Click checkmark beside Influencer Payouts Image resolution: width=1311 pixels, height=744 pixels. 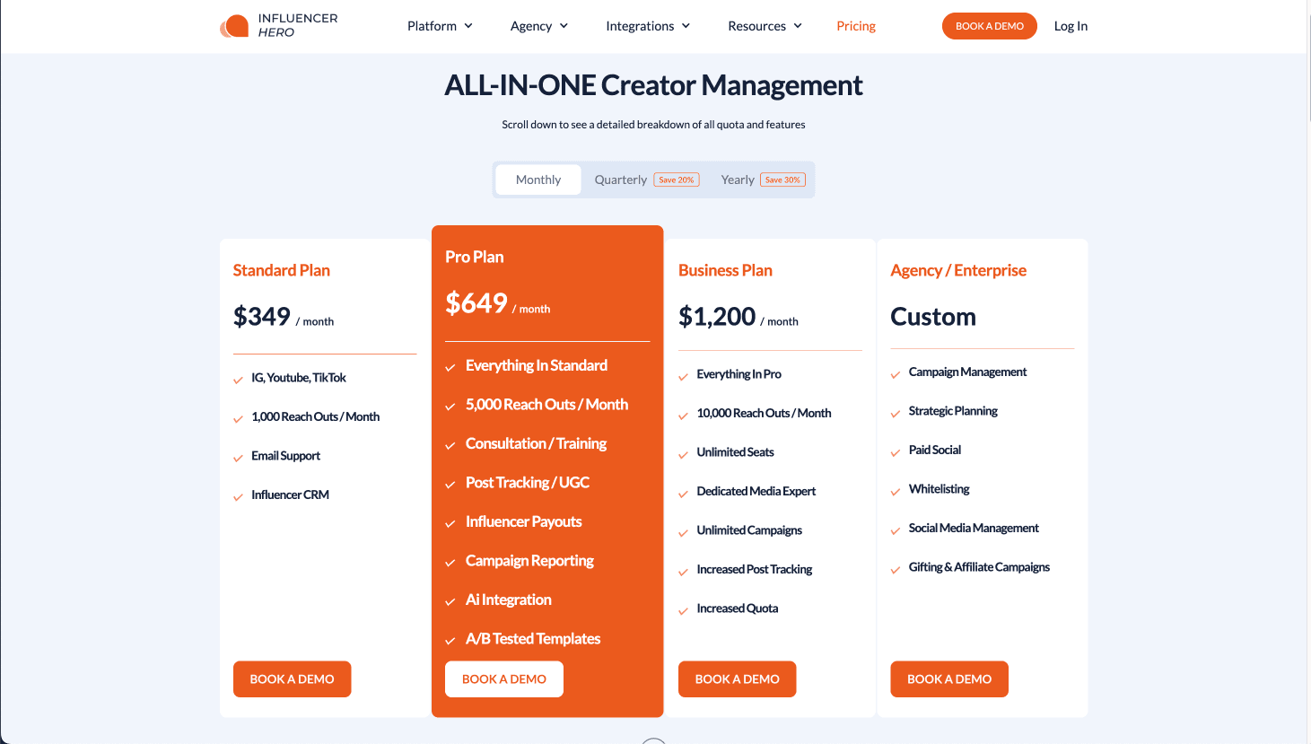(450, 523)
